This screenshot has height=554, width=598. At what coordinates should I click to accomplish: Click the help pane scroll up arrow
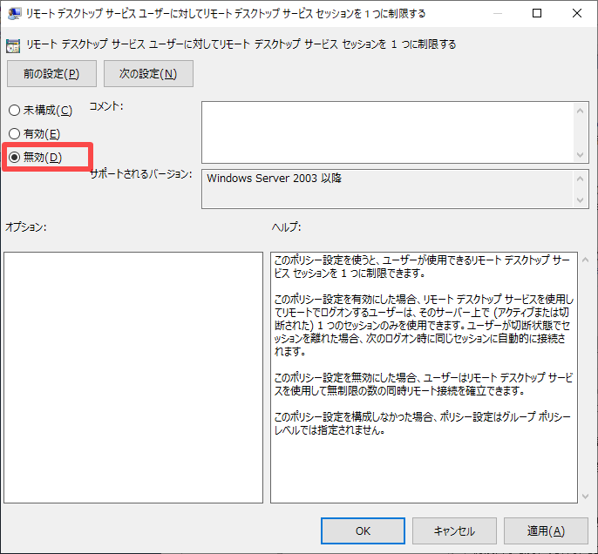(586, 260)
